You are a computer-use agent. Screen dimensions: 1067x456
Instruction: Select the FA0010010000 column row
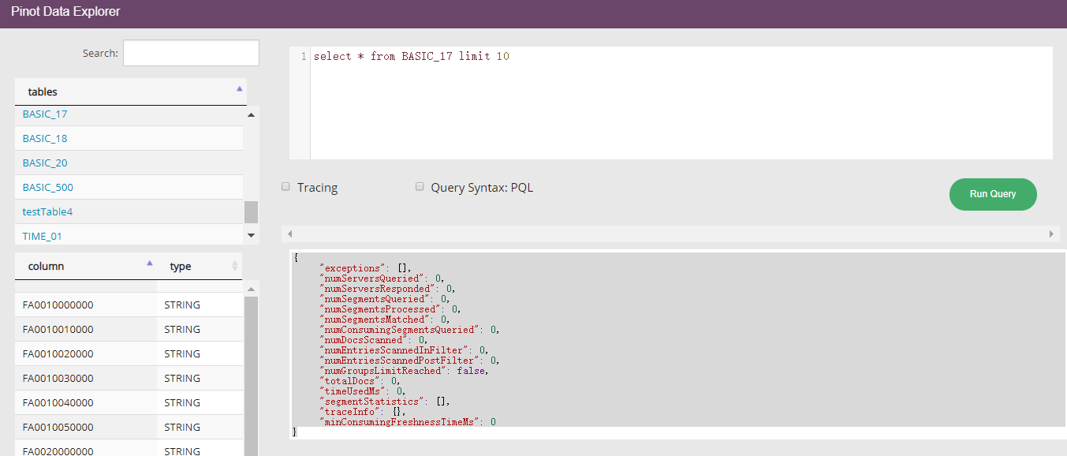click(129, 330)
